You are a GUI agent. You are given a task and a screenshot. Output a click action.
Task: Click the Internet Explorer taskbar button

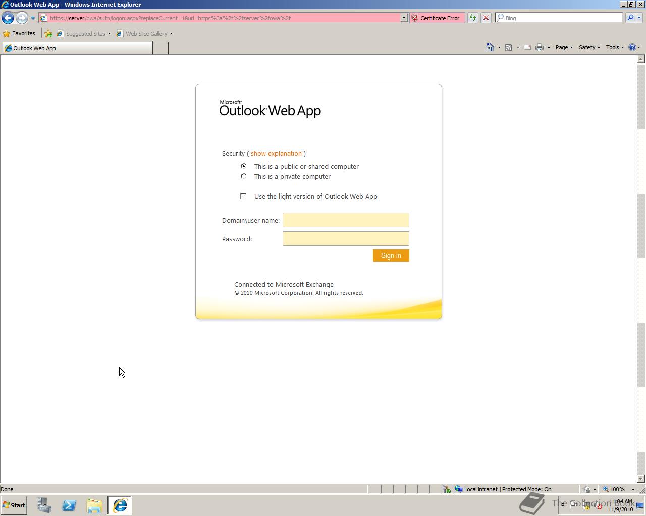(x=120, y=505)
